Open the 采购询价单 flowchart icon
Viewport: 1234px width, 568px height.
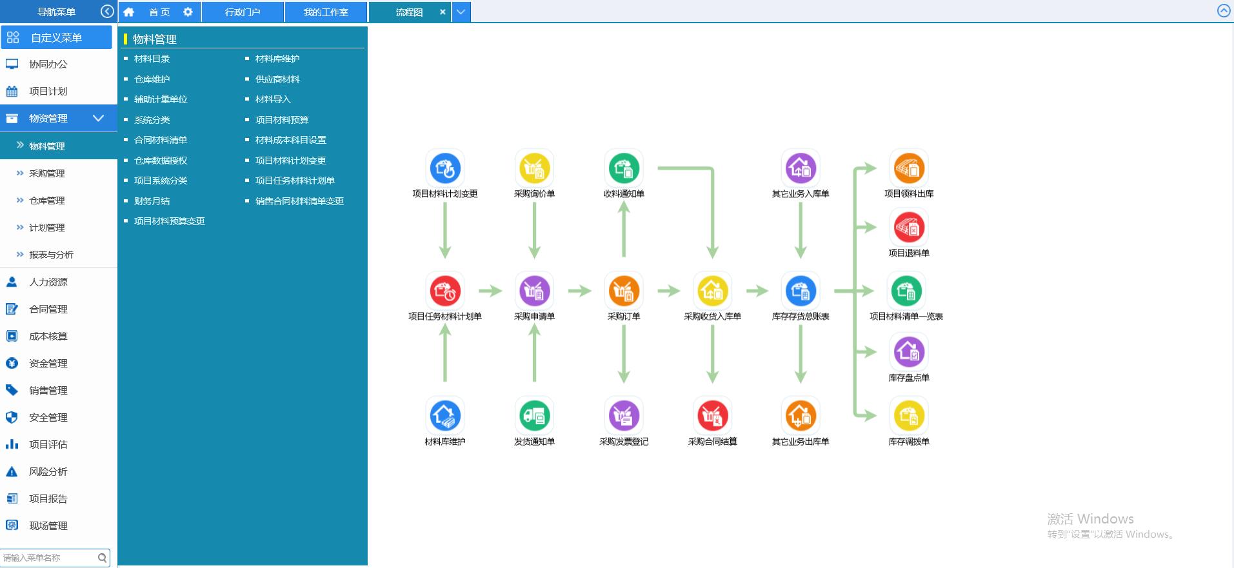pyautogui.click(x=534, y=168)
